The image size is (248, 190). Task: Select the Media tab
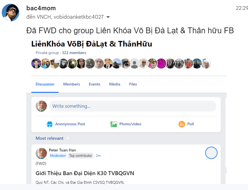point(115,84)
